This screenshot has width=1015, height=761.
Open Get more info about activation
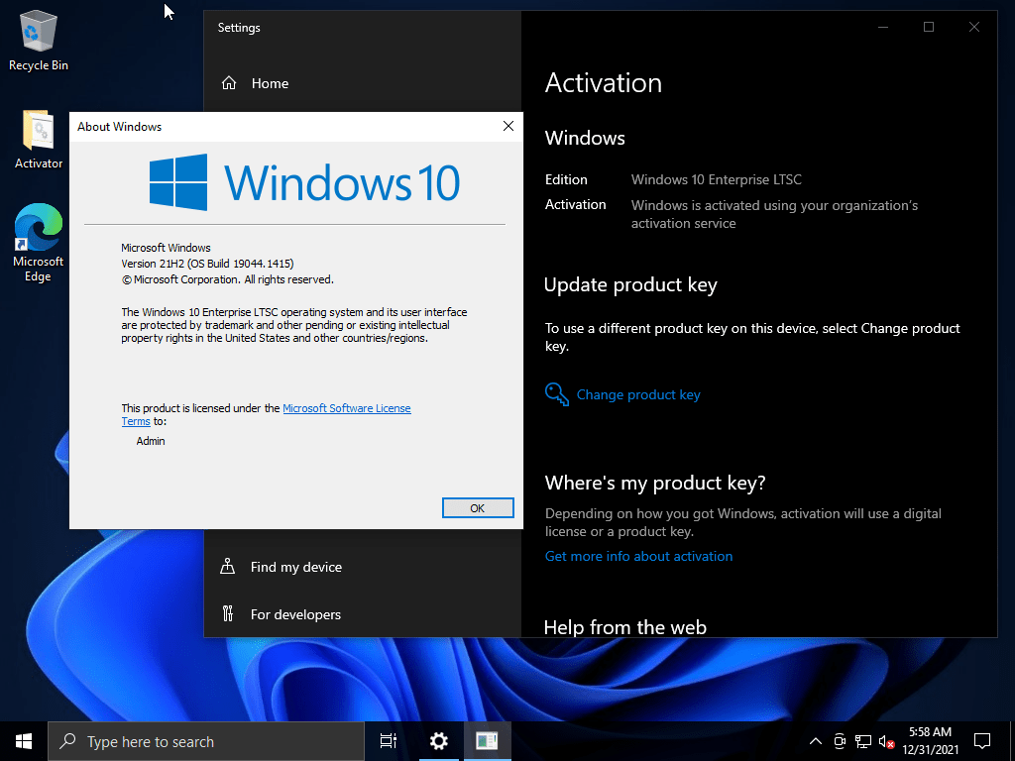(638, 556)
